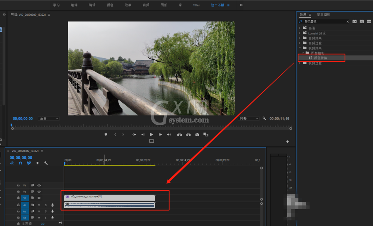
Task: Step back one frame
Action: click(x=143, y=134)
